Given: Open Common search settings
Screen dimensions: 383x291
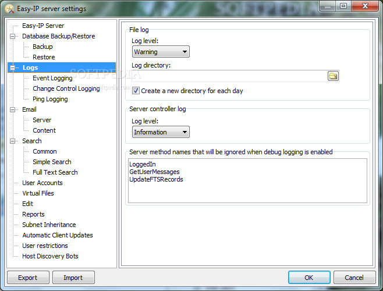Looking at the screenshot, I should pos(45,151).
